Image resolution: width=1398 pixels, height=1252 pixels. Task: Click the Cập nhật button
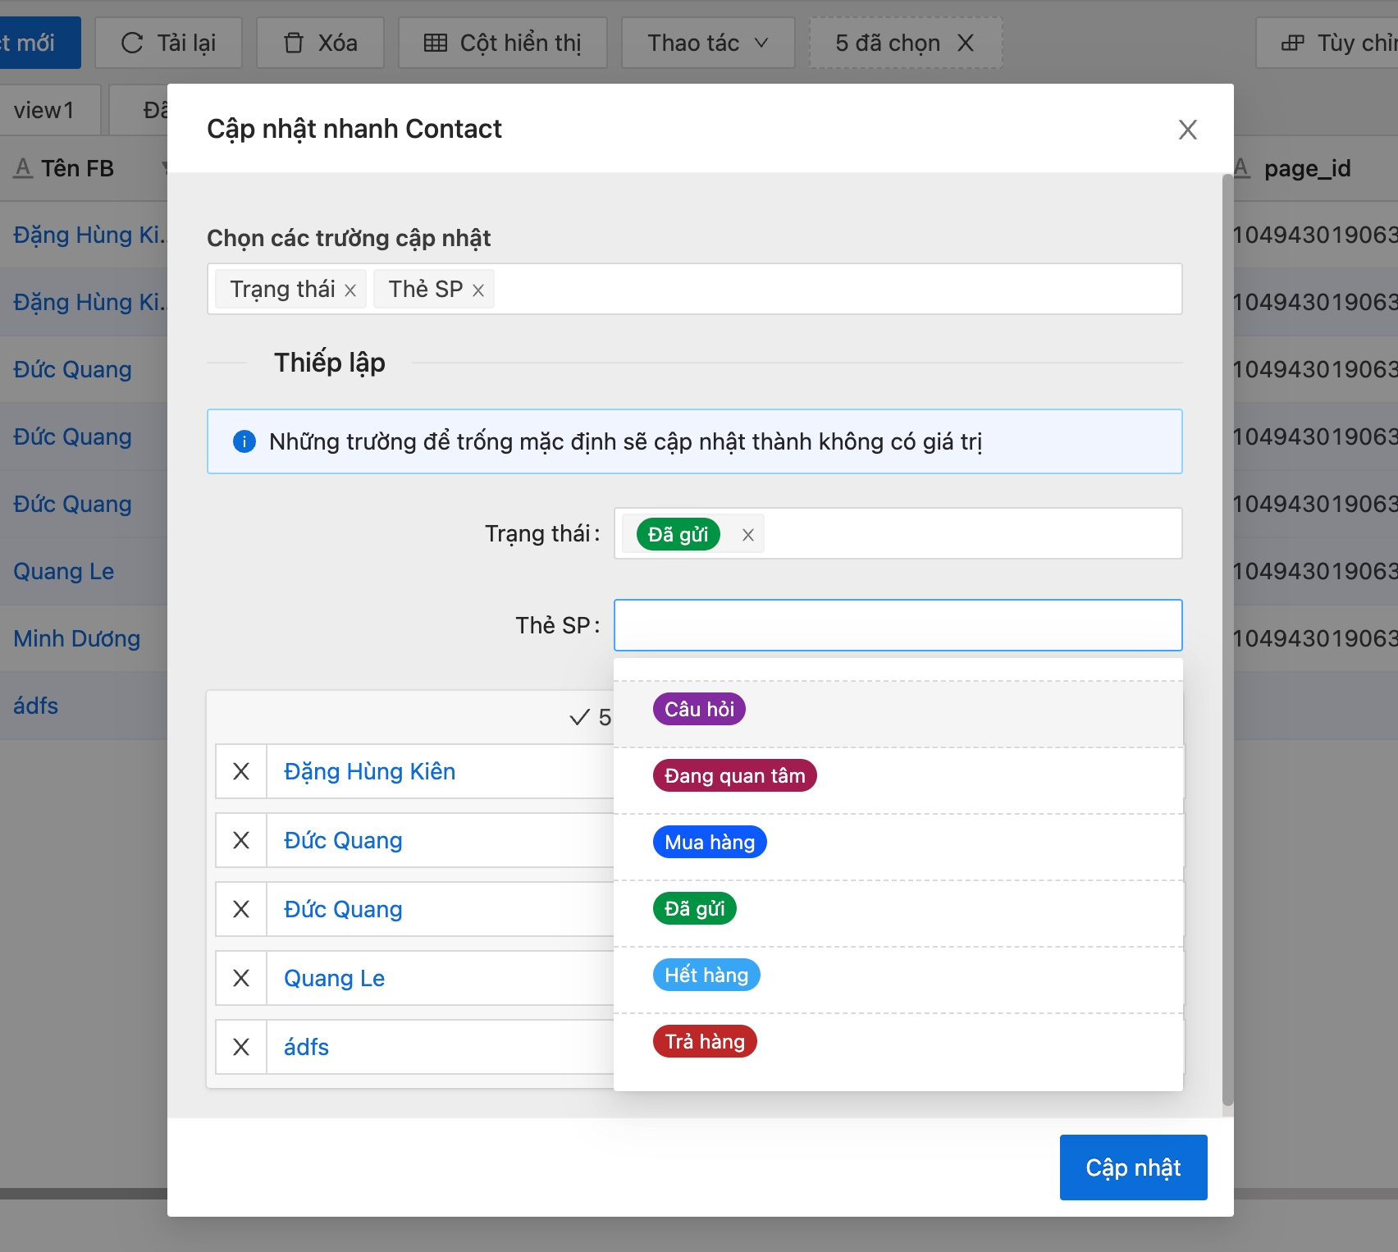[x=1133, y=1167]
